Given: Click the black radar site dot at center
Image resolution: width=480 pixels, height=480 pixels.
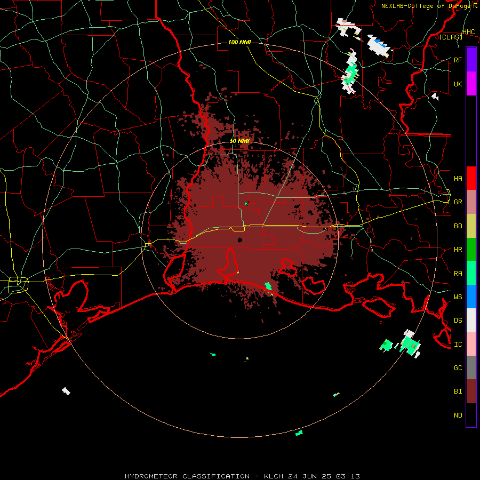Looking at the screenshot, I should (239, 240).
